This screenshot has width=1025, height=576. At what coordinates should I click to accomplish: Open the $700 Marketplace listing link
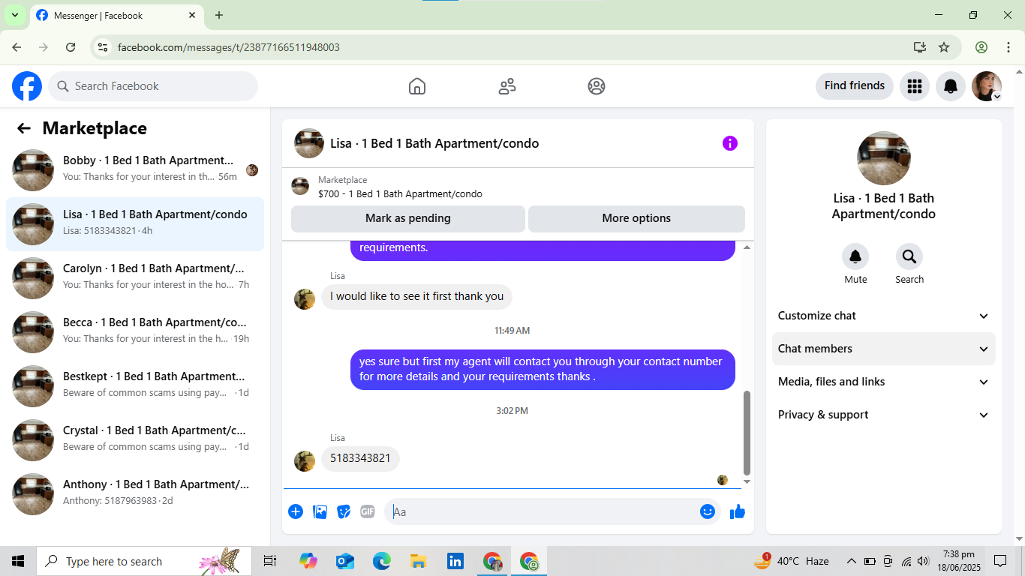pyautogui.click(x=400, y=194)
